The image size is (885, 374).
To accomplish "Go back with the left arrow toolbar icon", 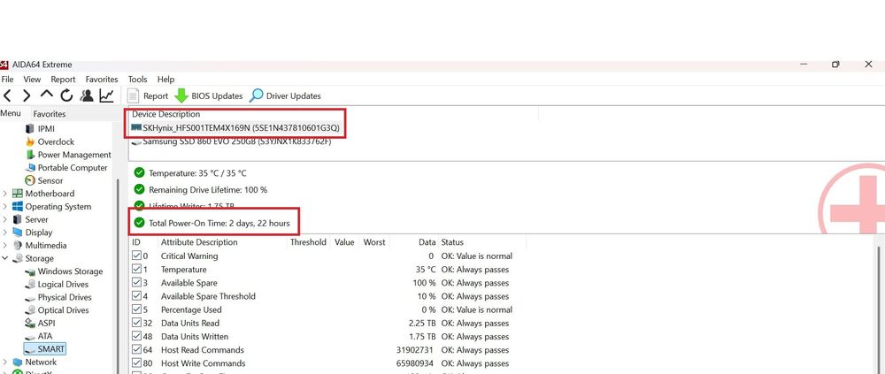I will coord(7,95).
